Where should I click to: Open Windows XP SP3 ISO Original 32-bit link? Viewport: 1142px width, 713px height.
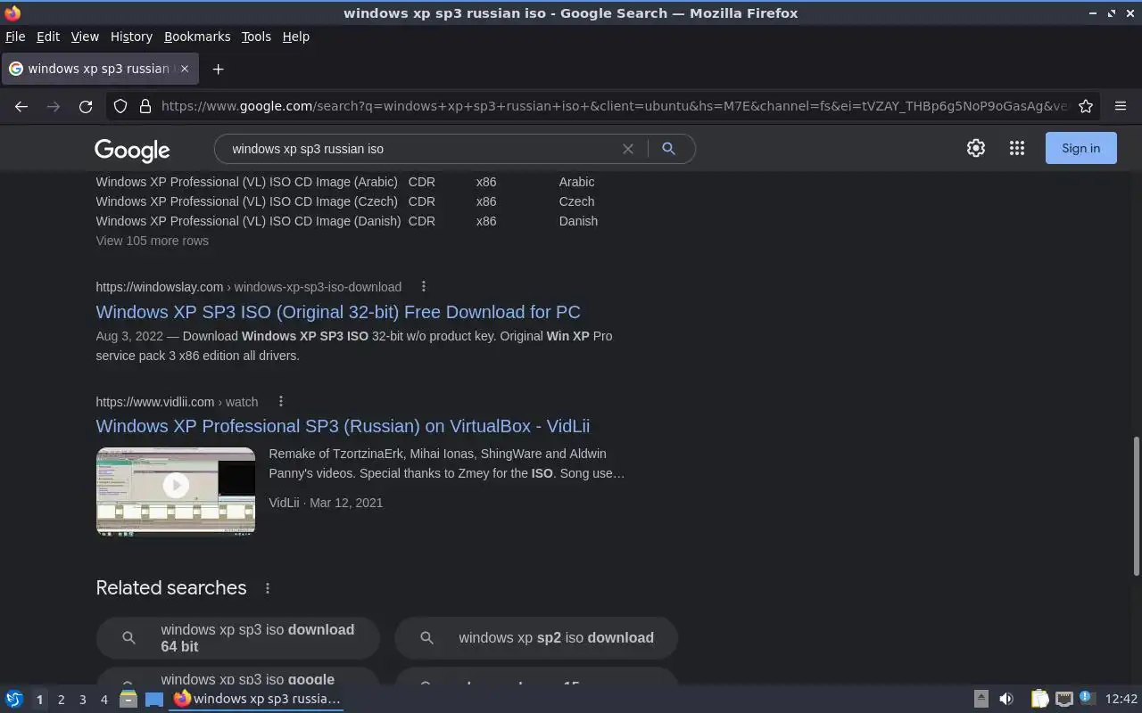(338, 312)
